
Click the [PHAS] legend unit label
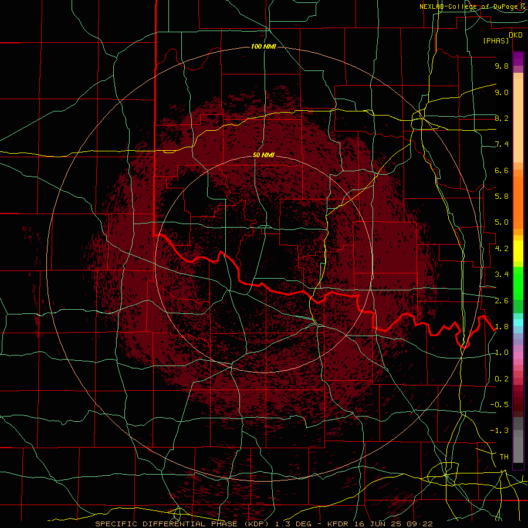[496, 40]
